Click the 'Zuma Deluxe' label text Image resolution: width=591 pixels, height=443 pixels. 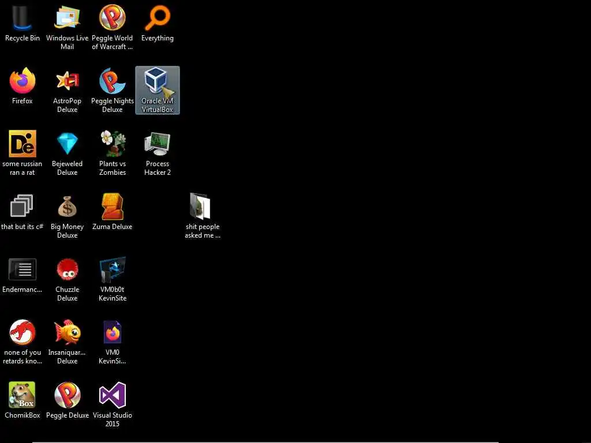click(x=113, y=226)
